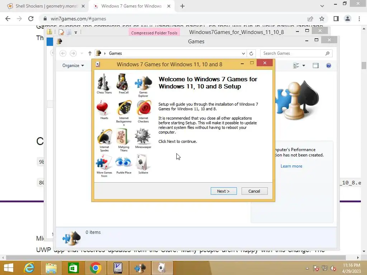The width and height of the screenshot is (367, 275).
Task: Click the Forward arrow in Games window
Action: (73, 53)
